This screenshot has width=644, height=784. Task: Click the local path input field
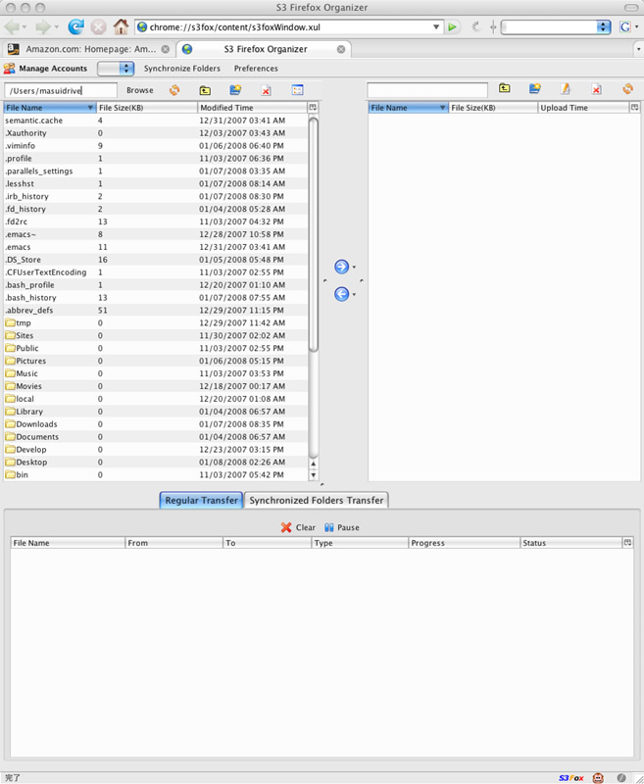tap(61, 90)
